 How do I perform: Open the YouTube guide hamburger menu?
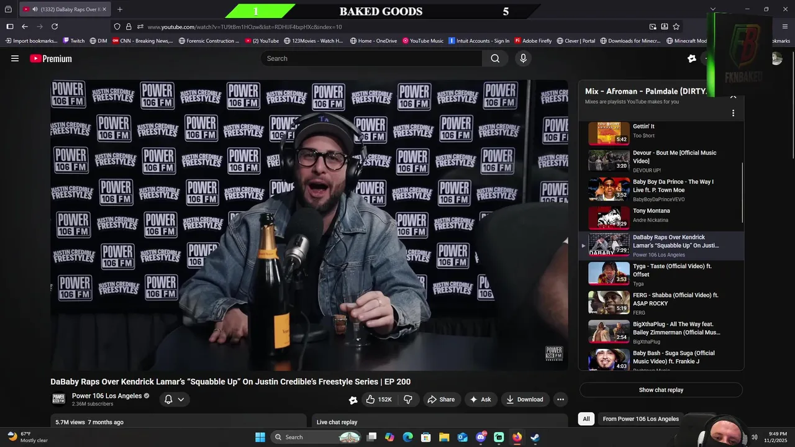click(15, 58)
